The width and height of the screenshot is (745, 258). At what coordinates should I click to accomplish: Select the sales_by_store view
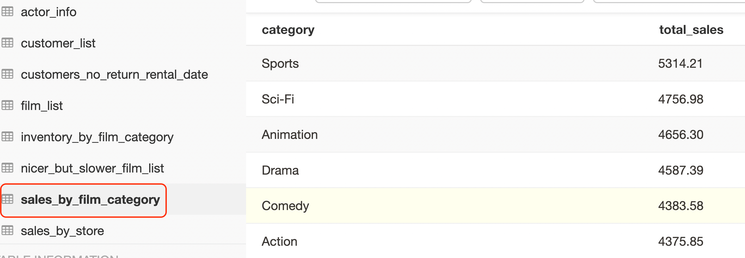click(62, 231)
